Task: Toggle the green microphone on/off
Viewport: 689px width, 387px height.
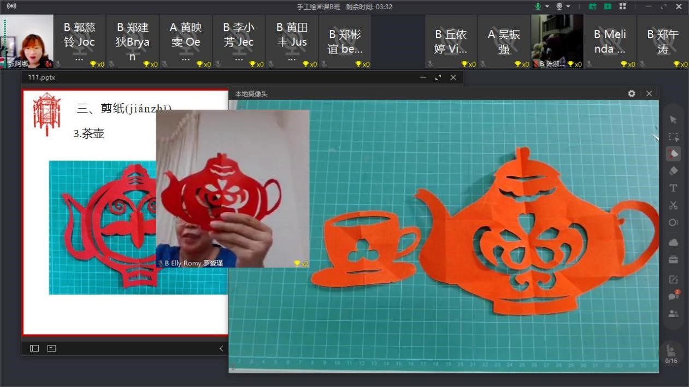Action: (538, 7)
